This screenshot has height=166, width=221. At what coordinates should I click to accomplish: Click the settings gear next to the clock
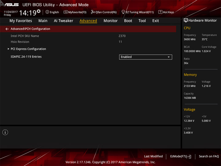click(x=39, y=11)
